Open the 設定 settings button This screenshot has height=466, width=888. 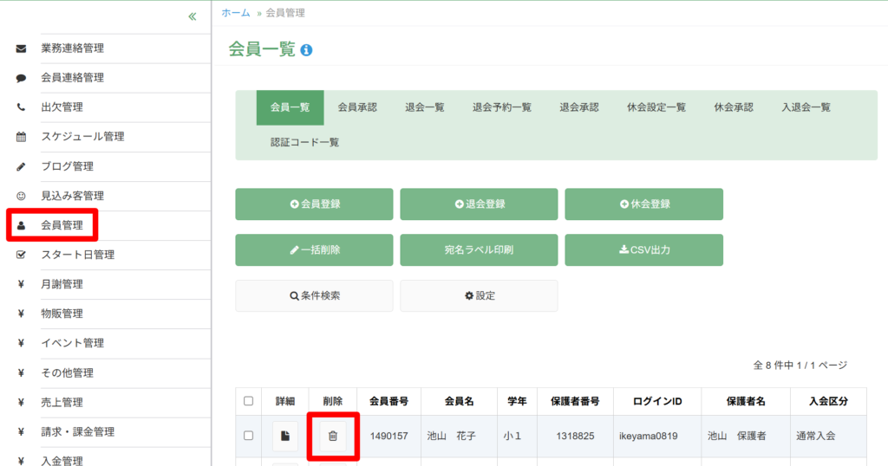click(x=479, y=295)
